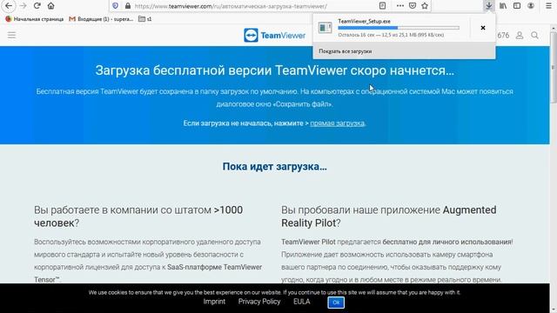Image resolution: width=557 pixels, height=313 pixels.
Task: Save page to Pocket
Action: click(413, 6)
